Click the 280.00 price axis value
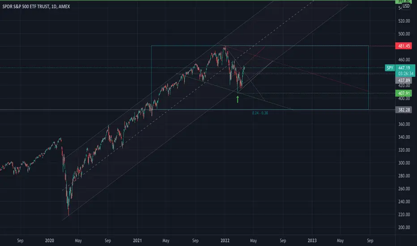Image resolution: width=417 pixels, height=246 pixels. (x=404, y=176)
